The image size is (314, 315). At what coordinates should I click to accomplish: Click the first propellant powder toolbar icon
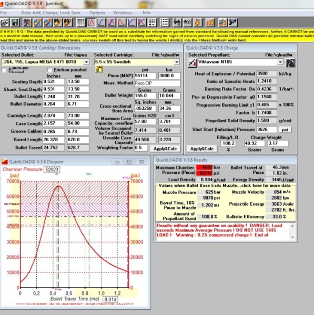pyautogui.click(x=58, y=22)
